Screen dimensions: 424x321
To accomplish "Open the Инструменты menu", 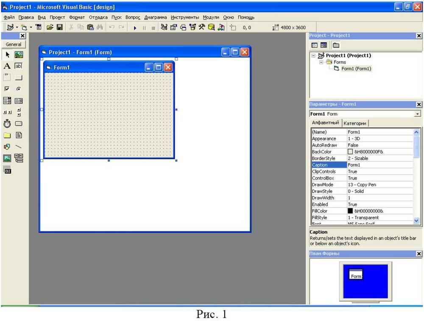I will [x=185, y=17].
